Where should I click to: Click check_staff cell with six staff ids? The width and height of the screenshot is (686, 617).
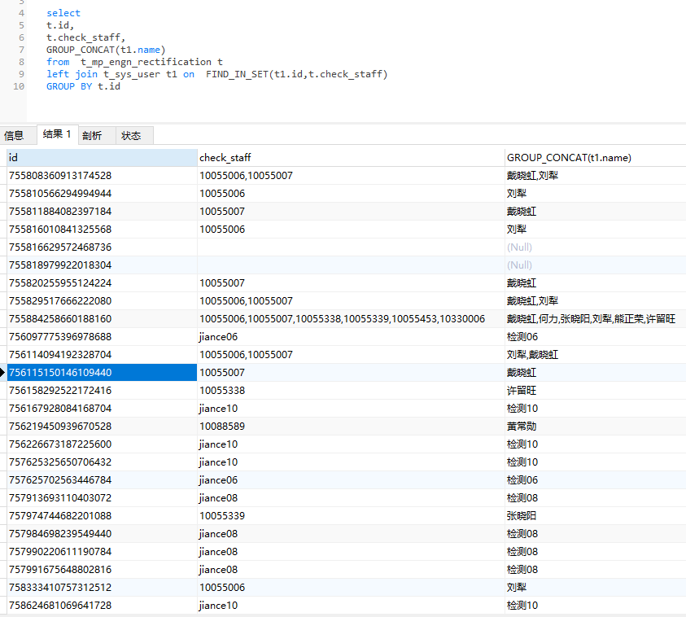pos(351,319)
